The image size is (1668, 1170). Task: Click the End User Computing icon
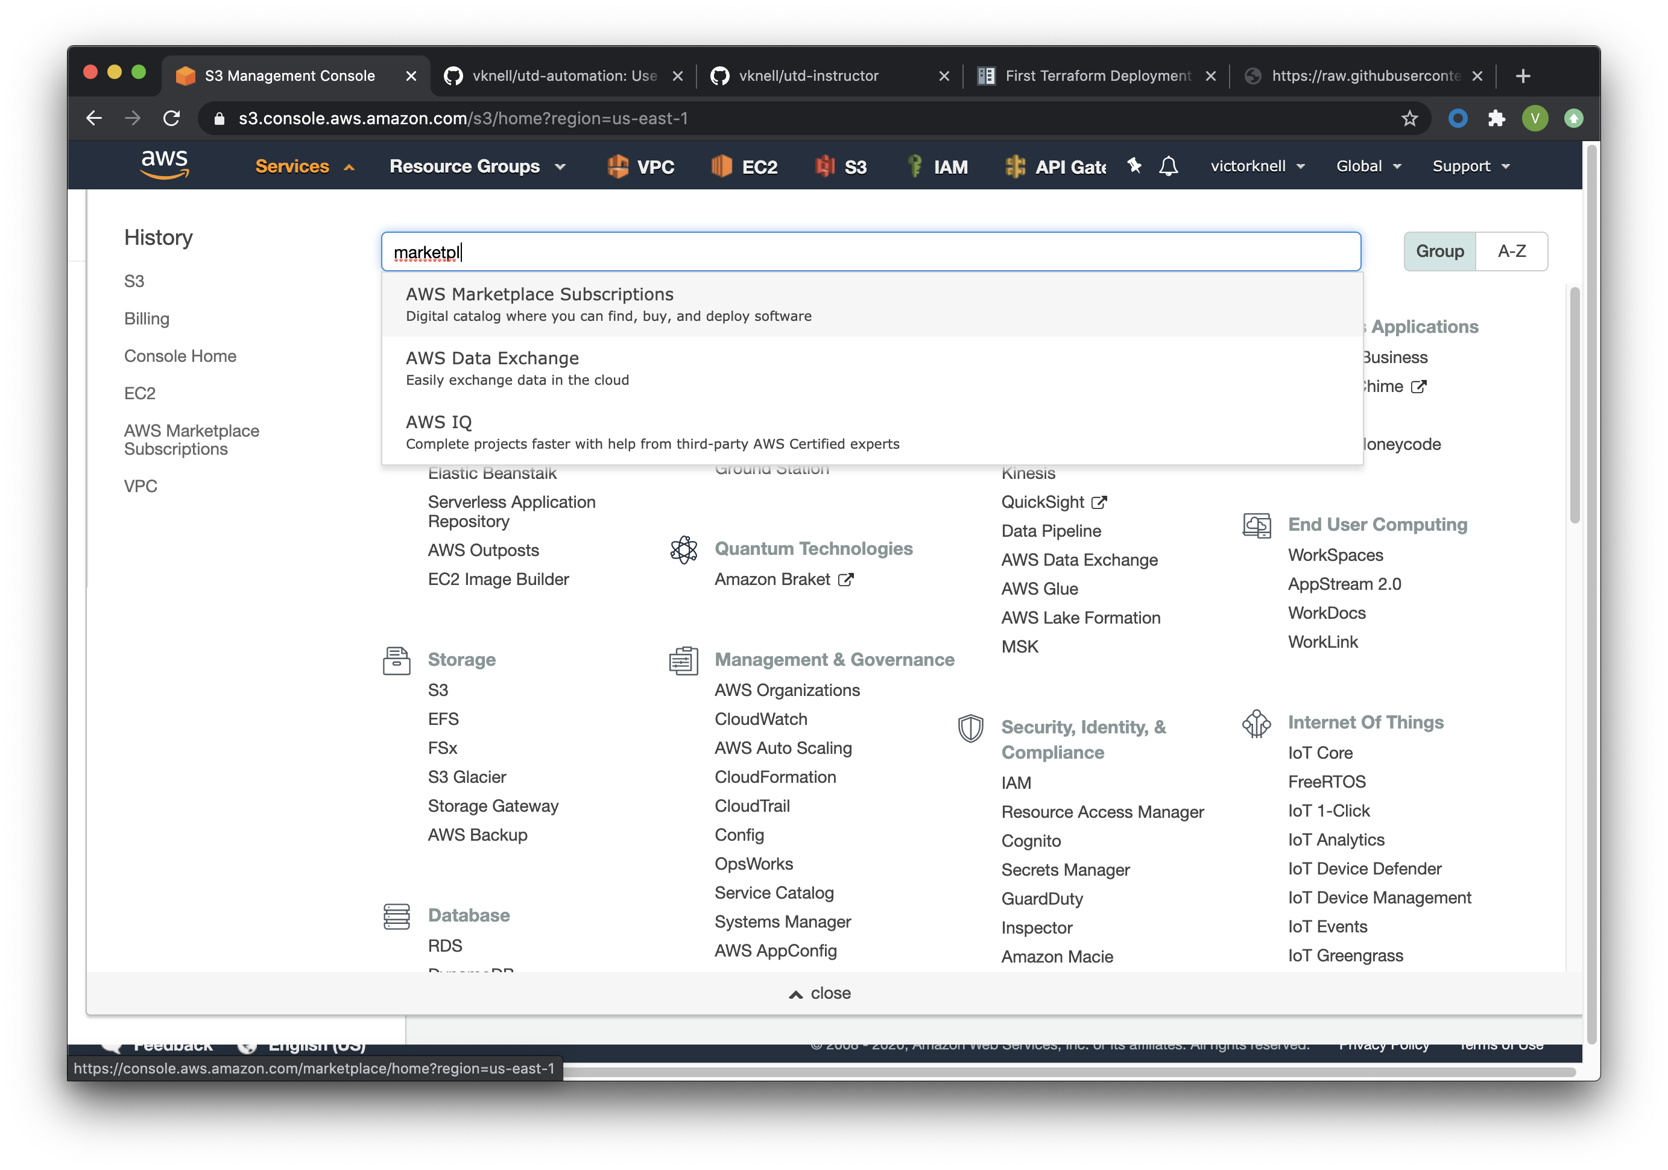coord(1257,525)
